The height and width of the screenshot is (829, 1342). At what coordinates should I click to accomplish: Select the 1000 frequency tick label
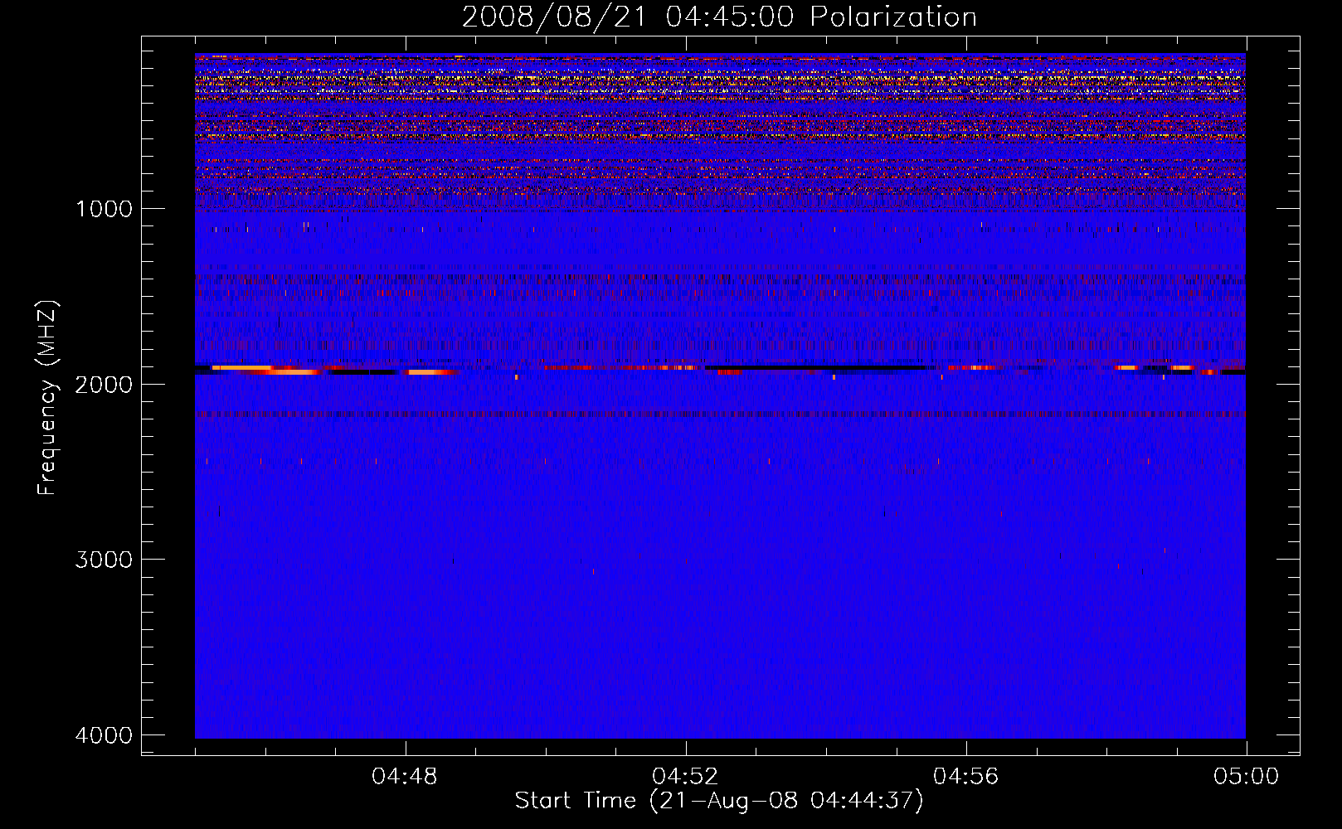click(x=104, y=209)
